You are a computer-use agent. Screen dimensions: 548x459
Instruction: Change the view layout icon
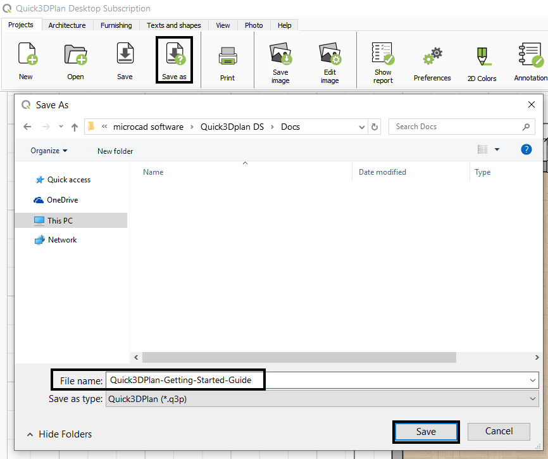tap(483, 149)
